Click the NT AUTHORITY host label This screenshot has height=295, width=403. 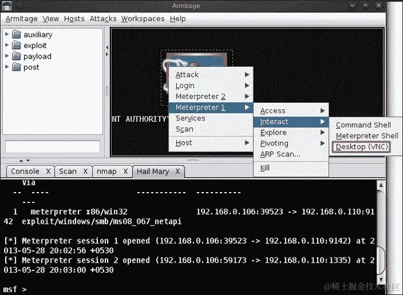[140, 119]
